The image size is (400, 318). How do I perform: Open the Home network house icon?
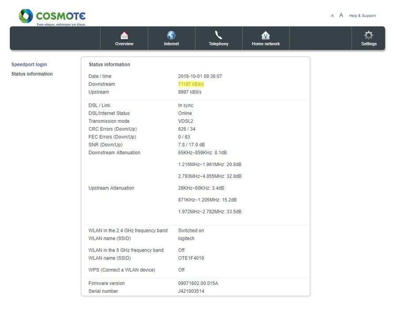(265, 35)
